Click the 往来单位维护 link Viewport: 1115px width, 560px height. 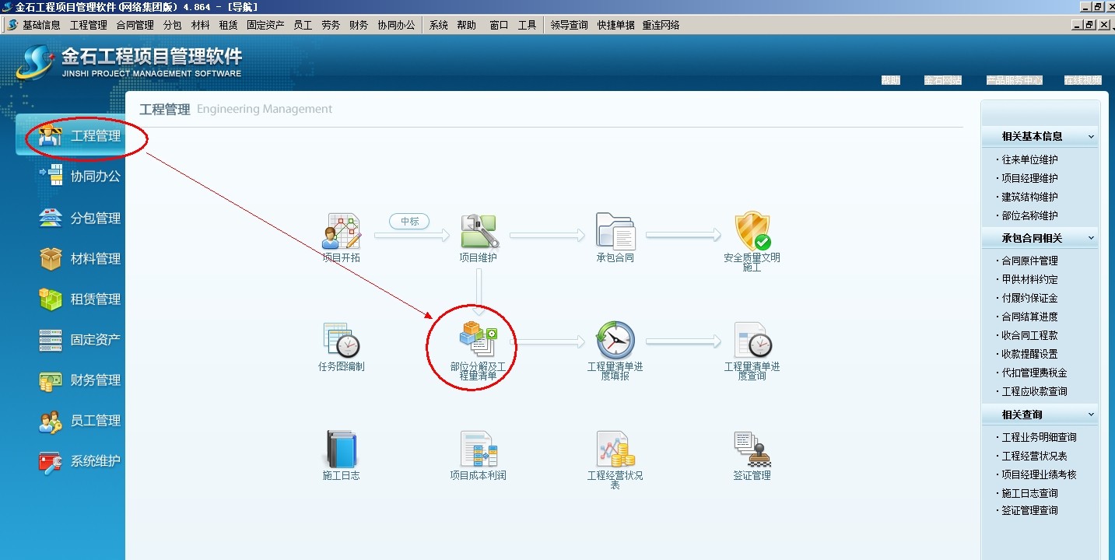(x=1029, y=159)
